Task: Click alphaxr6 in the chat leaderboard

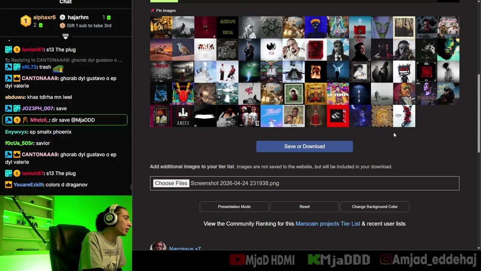Action: coord(44,17)
